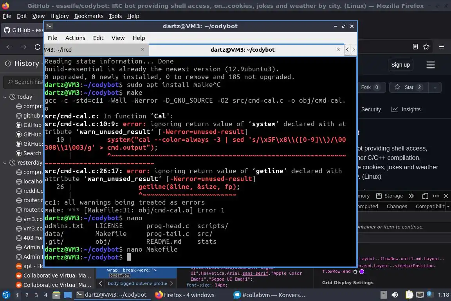Screen dimensions: 451x301
Task: Select body.logged-out breadcrumb in devtools
Action: click(137, 283)
